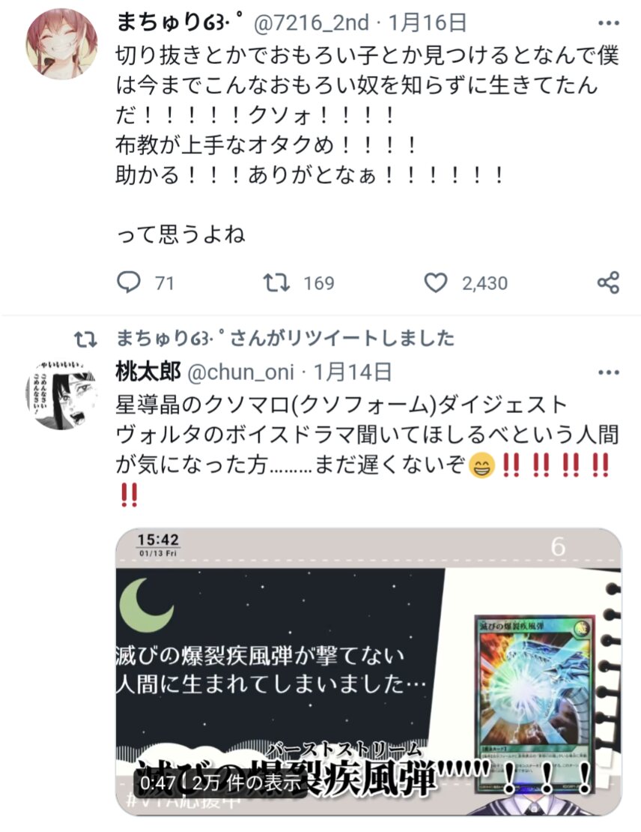
Task: Open three-dot menu on 桃太郎's tweet
Action: tap(608, 373)
